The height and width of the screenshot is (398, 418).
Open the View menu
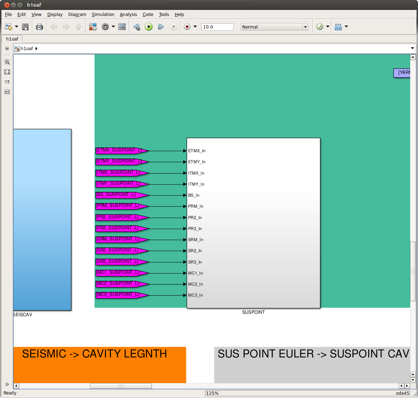pyautogui.click(x=37, y=14)
